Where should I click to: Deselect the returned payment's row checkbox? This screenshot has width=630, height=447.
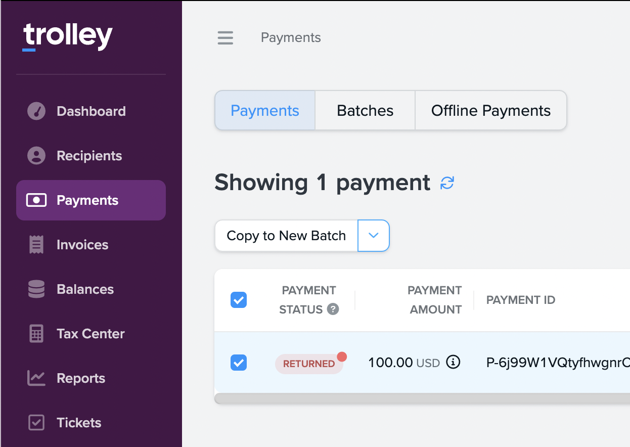(238, 363)
